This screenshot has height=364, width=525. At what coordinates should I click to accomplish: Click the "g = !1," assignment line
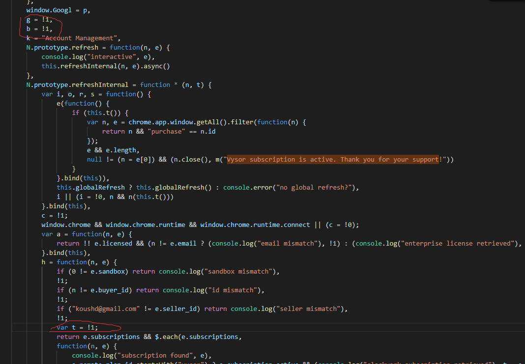[x=39, y=20]
